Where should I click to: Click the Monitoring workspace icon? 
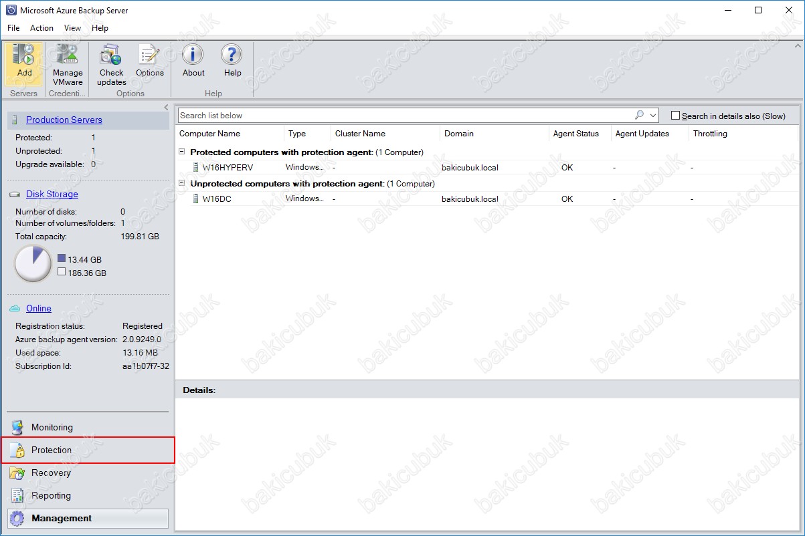pos(18,428)
